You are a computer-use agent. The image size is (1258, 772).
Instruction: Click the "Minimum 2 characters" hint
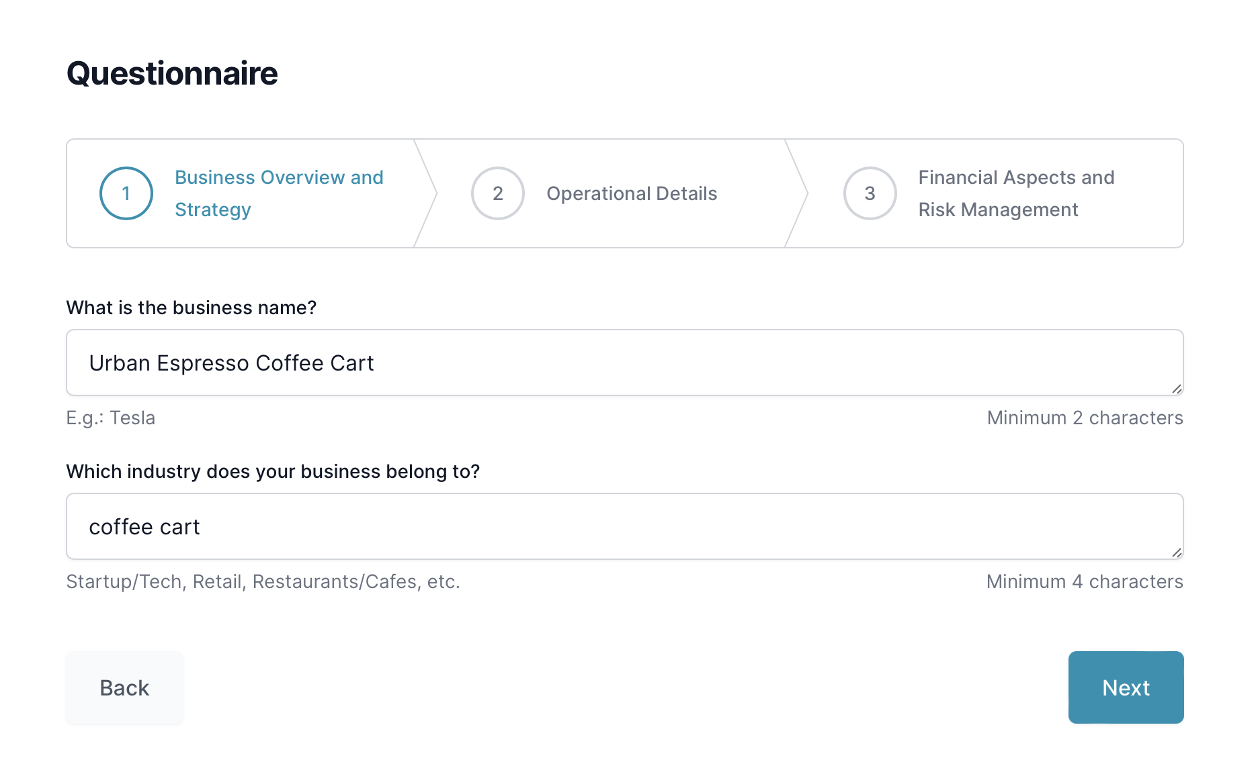(1085, 418)
